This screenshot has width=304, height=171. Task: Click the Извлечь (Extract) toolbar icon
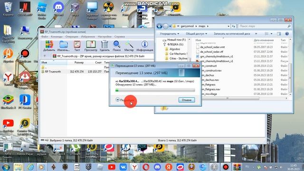point(63,46)
